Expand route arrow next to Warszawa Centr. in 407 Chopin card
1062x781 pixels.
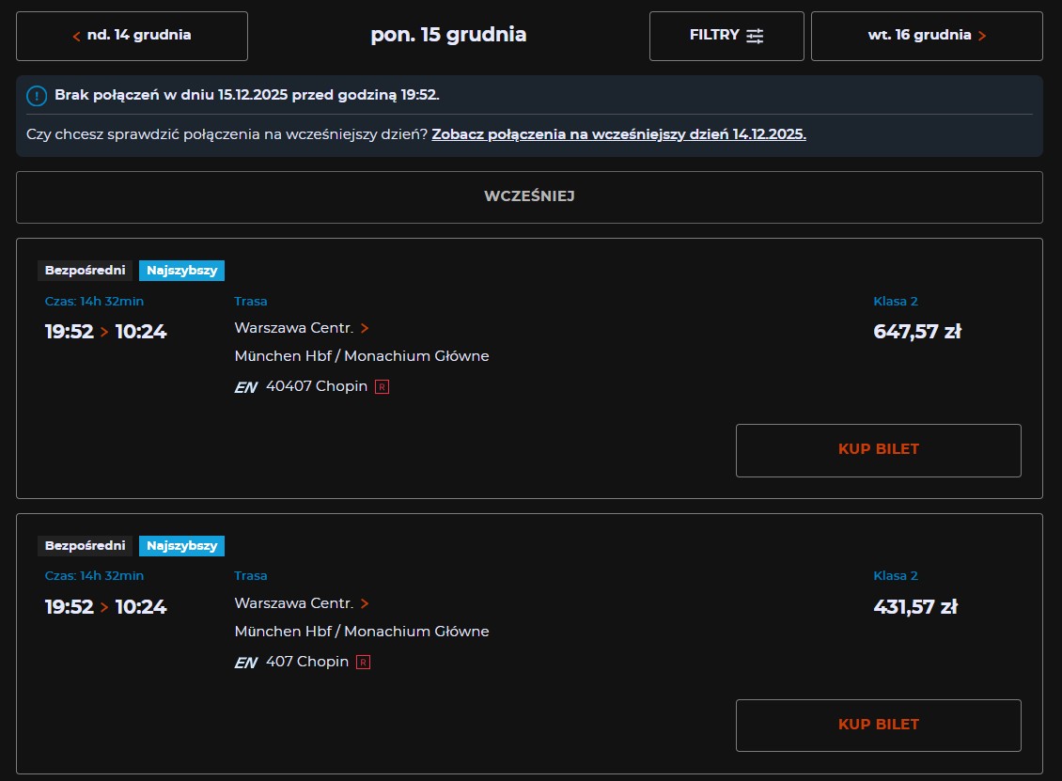point(365,603)
